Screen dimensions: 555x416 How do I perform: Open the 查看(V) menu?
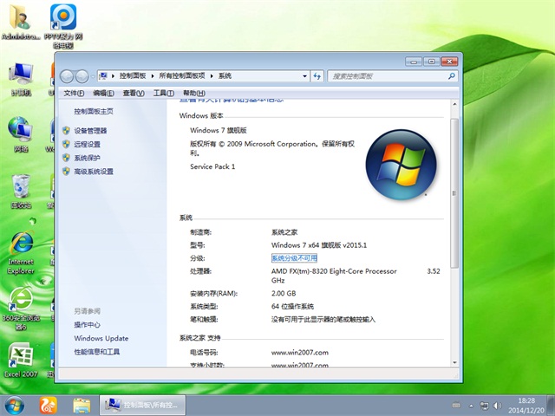pyautogui.click(x=134, y=93)
